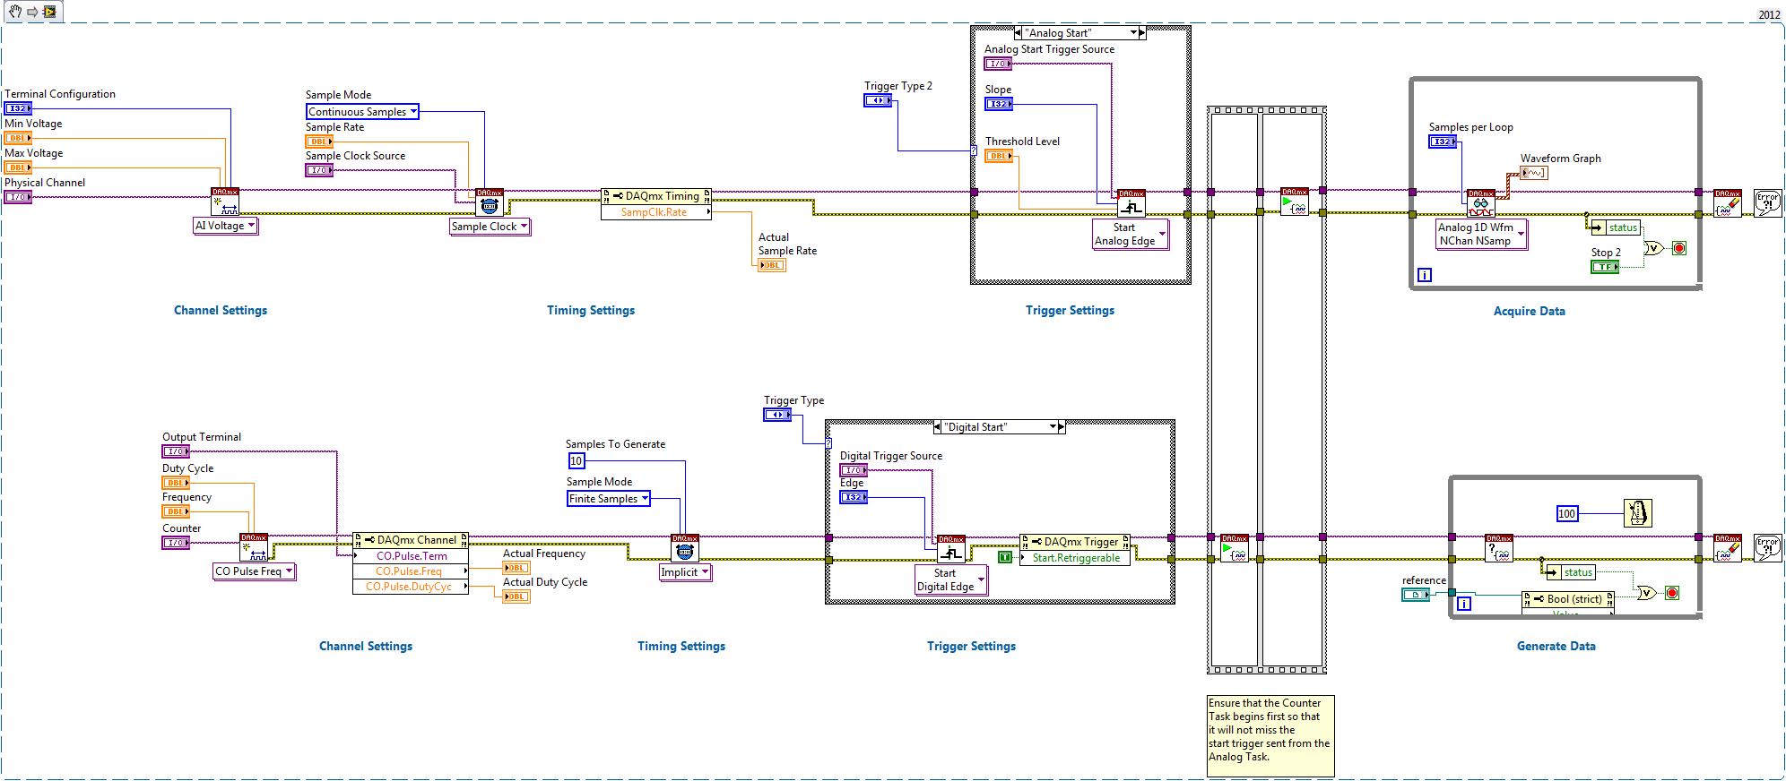This screenshot has width=1786, height=781.
Task: Click the upper status unbundle node
Action: point(1616,227)
